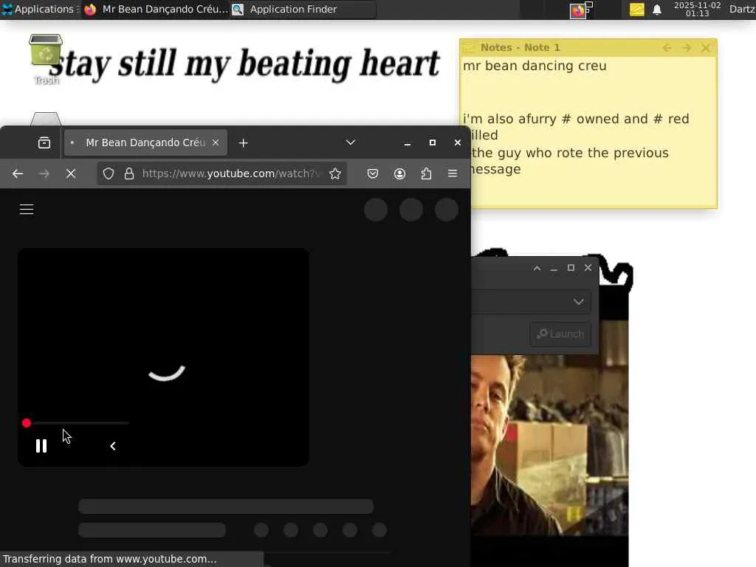Minimize the Firefox window
The image size is (756, 567).
click(x=408, y=142)
